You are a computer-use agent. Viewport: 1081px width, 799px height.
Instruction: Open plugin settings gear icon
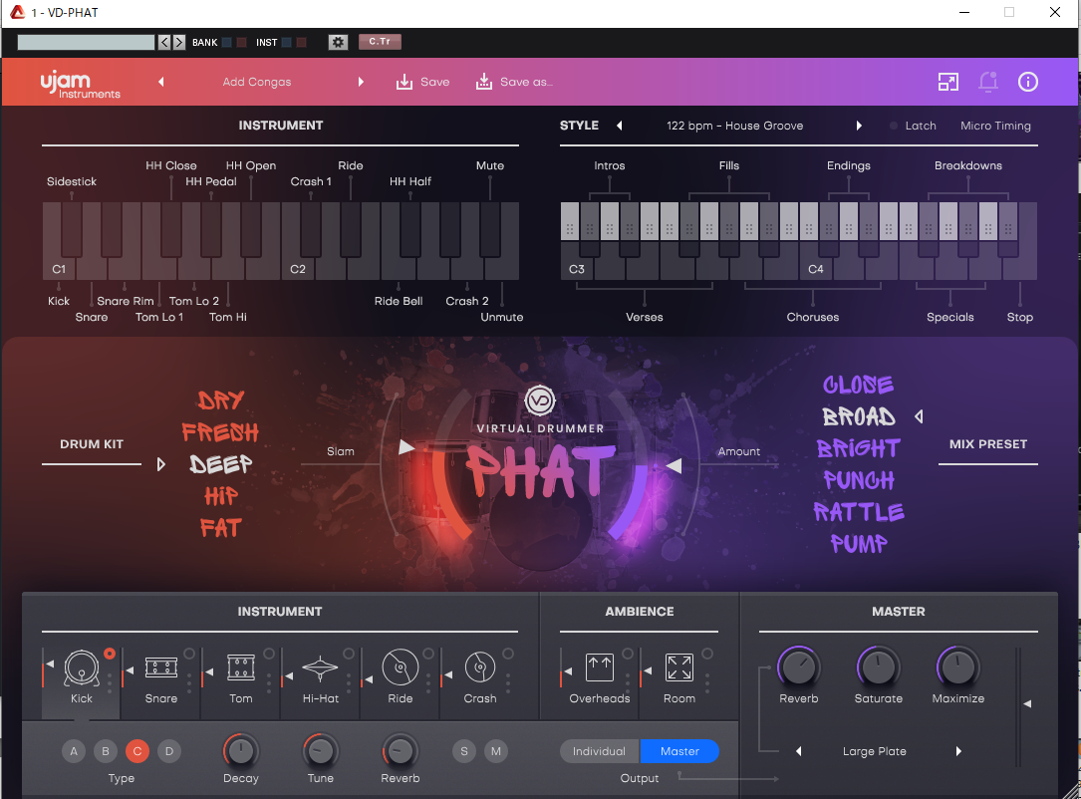pos(338,42)
